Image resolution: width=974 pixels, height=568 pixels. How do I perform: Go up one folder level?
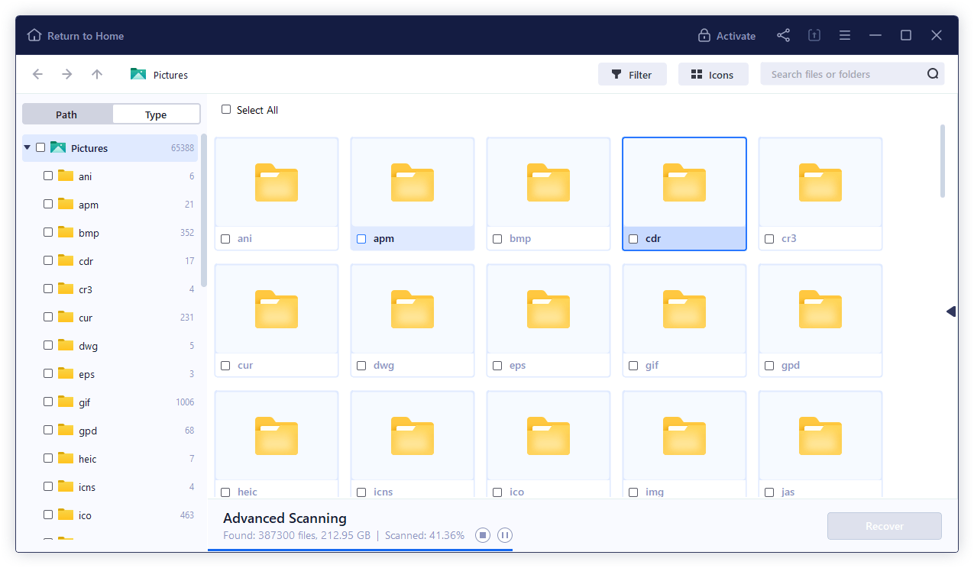[96, 74]
